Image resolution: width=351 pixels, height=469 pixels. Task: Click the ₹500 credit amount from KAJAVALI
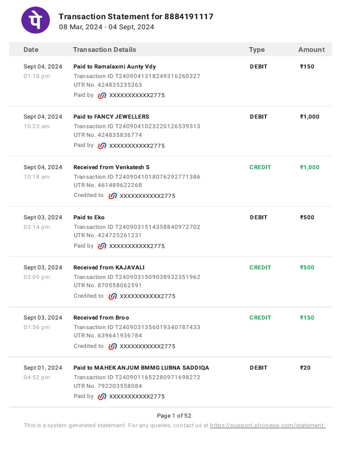[307, 267]
